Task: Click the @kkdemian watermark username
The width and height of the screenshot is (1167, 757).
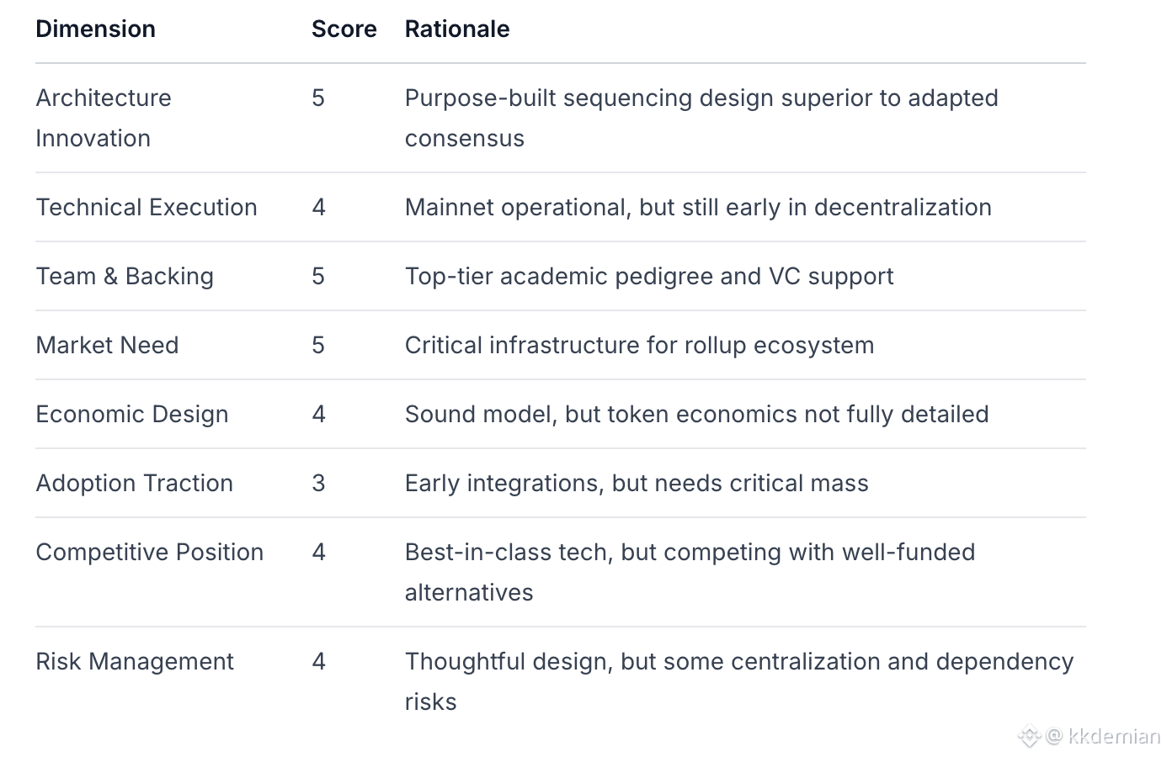Action: pos(1104,737)
